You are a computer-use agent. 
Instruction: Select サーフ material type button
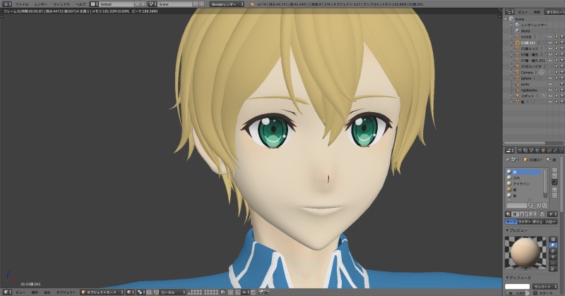pos(511,222)
